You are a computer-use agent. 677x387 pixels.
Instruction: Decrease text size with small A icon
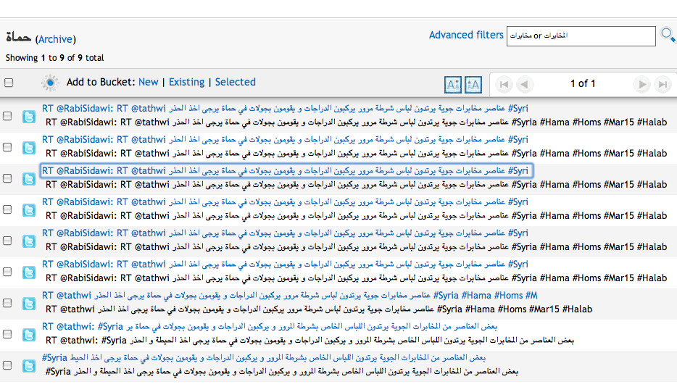(x=452, y=84)
